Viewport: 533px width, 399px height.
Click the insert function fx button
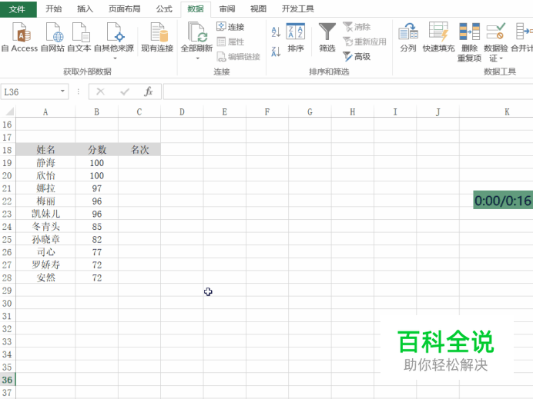pyautogui.click(x=148, y=91)
